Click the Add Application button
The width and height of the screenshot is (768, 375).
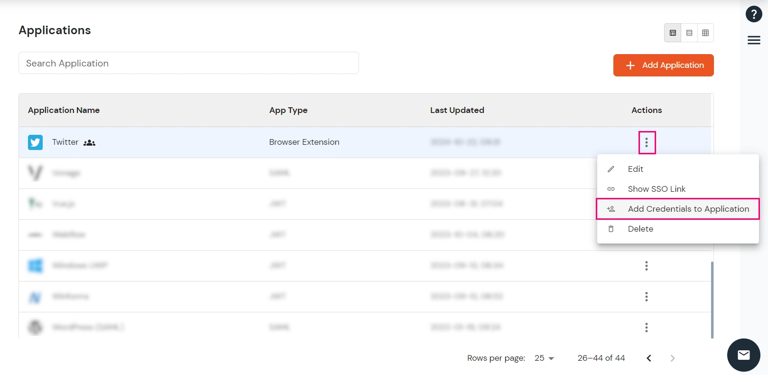(663, 65)
